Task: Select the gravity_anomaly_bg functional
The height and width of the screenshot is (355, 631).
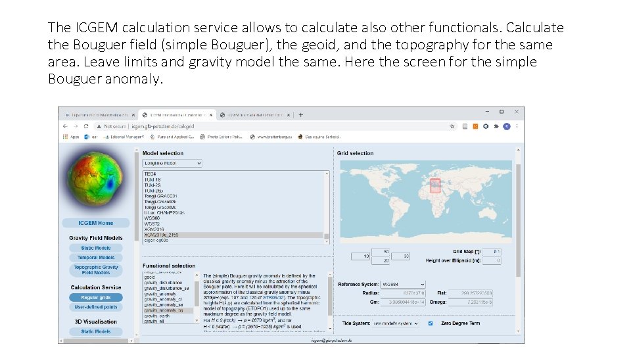Action: click(x=168, y=310)
